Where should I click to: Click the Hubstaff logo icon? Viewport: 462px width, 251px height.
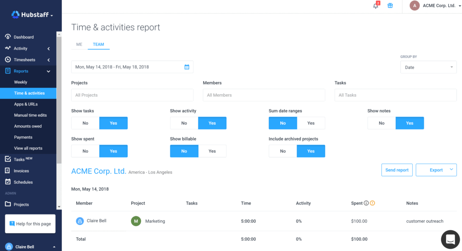coord(15,14)
